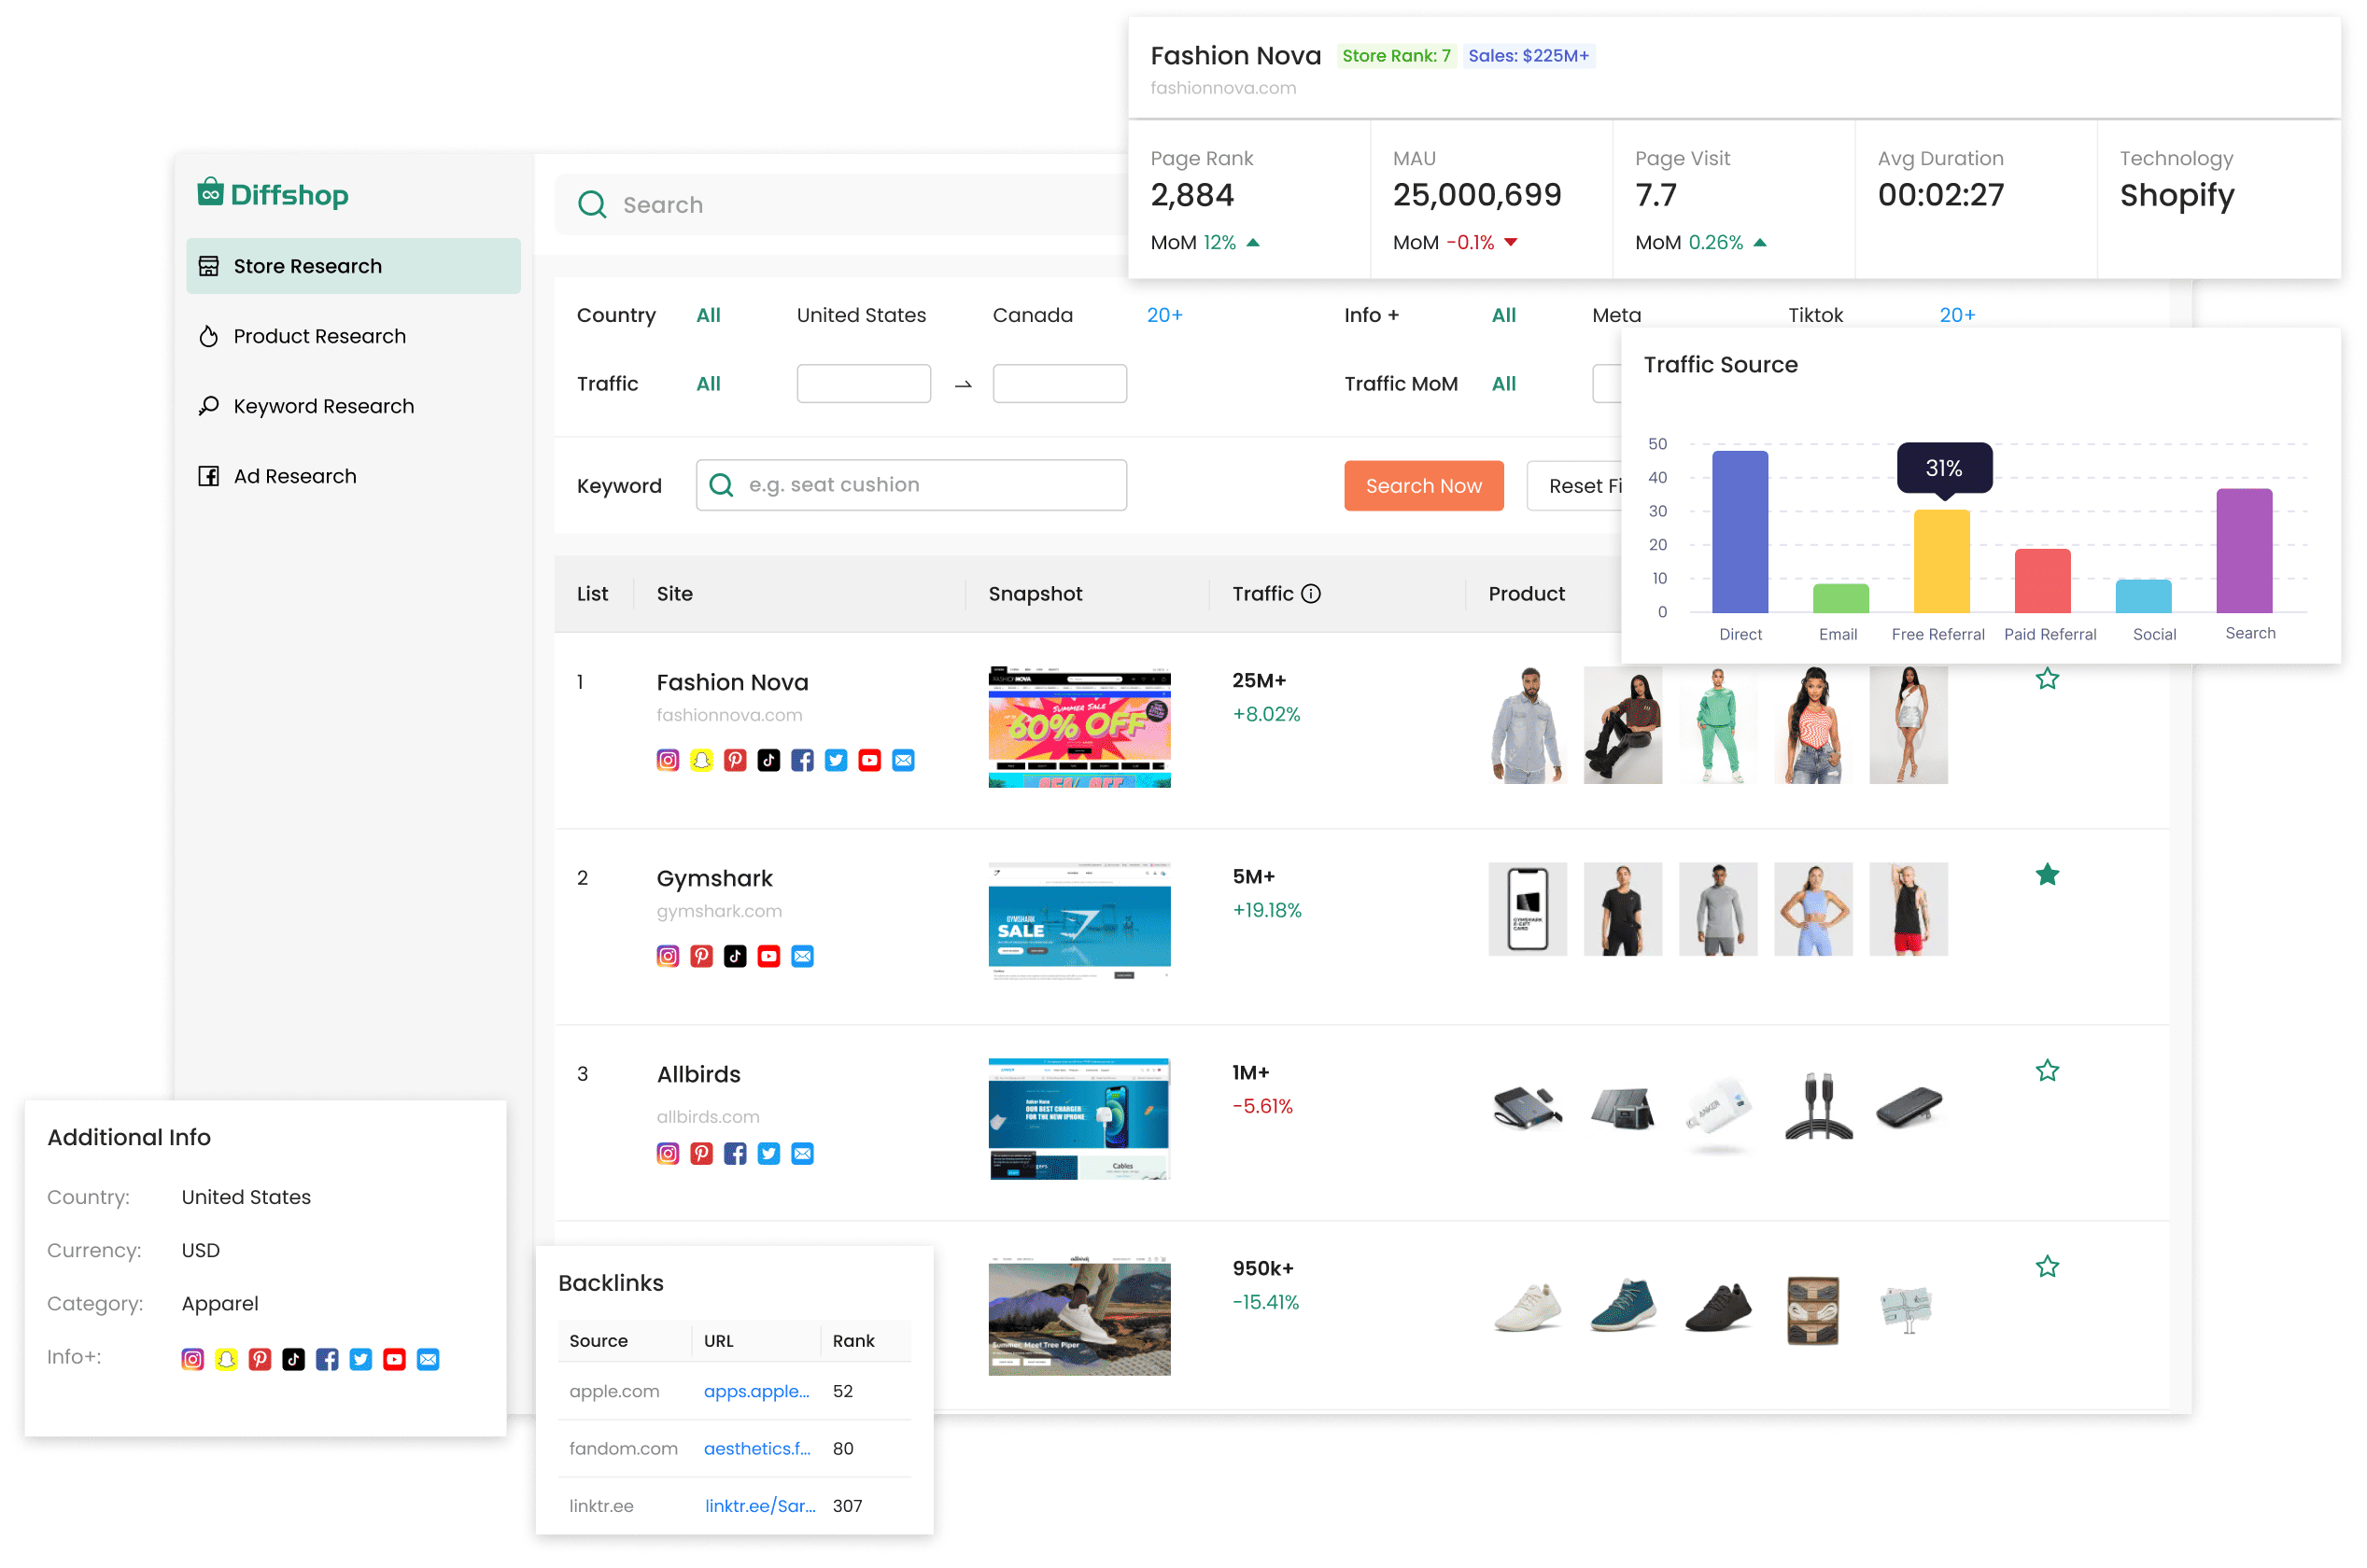Click the Traffic column info icon
2367x1568 pixels.
1312,593
